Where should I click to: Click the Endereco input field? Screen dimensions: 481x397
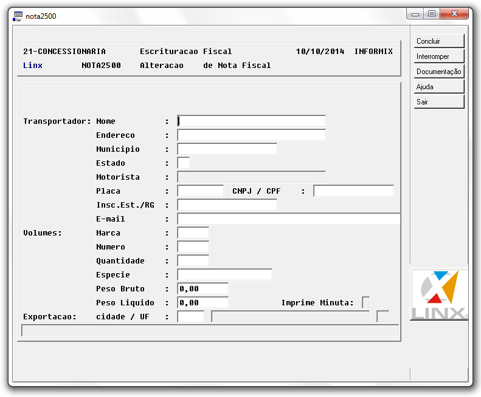click(251, 135)
